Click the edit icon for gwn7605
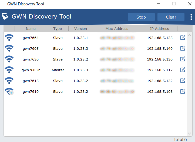The image size is (195, 142). coord(183,48)
